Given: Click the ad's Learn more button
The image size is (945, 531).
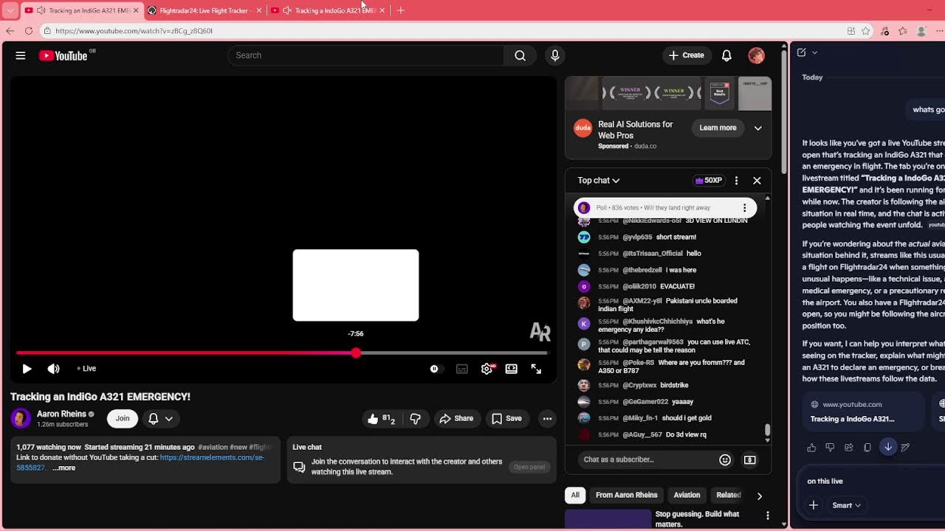Looking at the screenshot, I should click(x=718, y=128).
